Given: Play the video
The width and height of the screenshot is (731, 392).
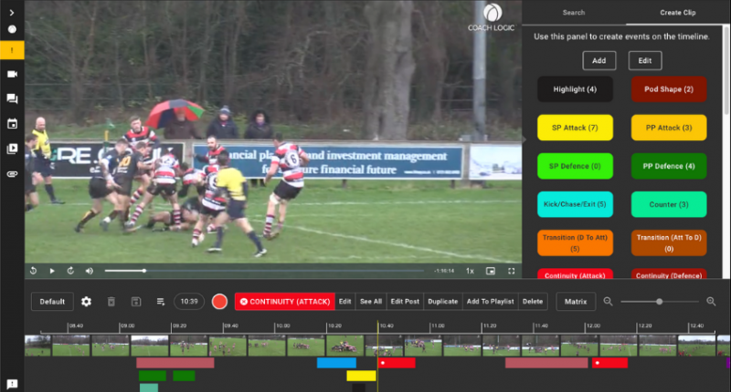Looking at the screenshot, I should coord(52,271).
